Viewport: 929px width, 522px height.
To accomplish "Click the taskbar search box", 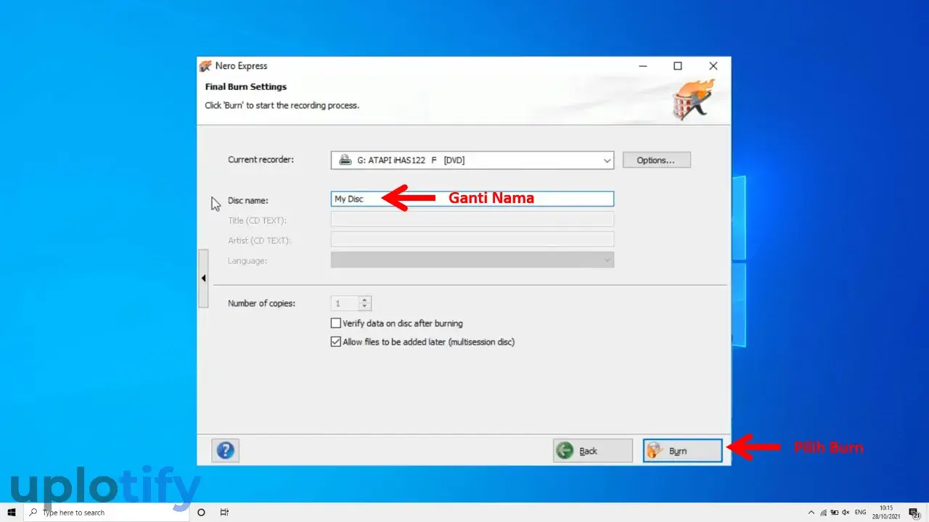I will tap(107, 513).
